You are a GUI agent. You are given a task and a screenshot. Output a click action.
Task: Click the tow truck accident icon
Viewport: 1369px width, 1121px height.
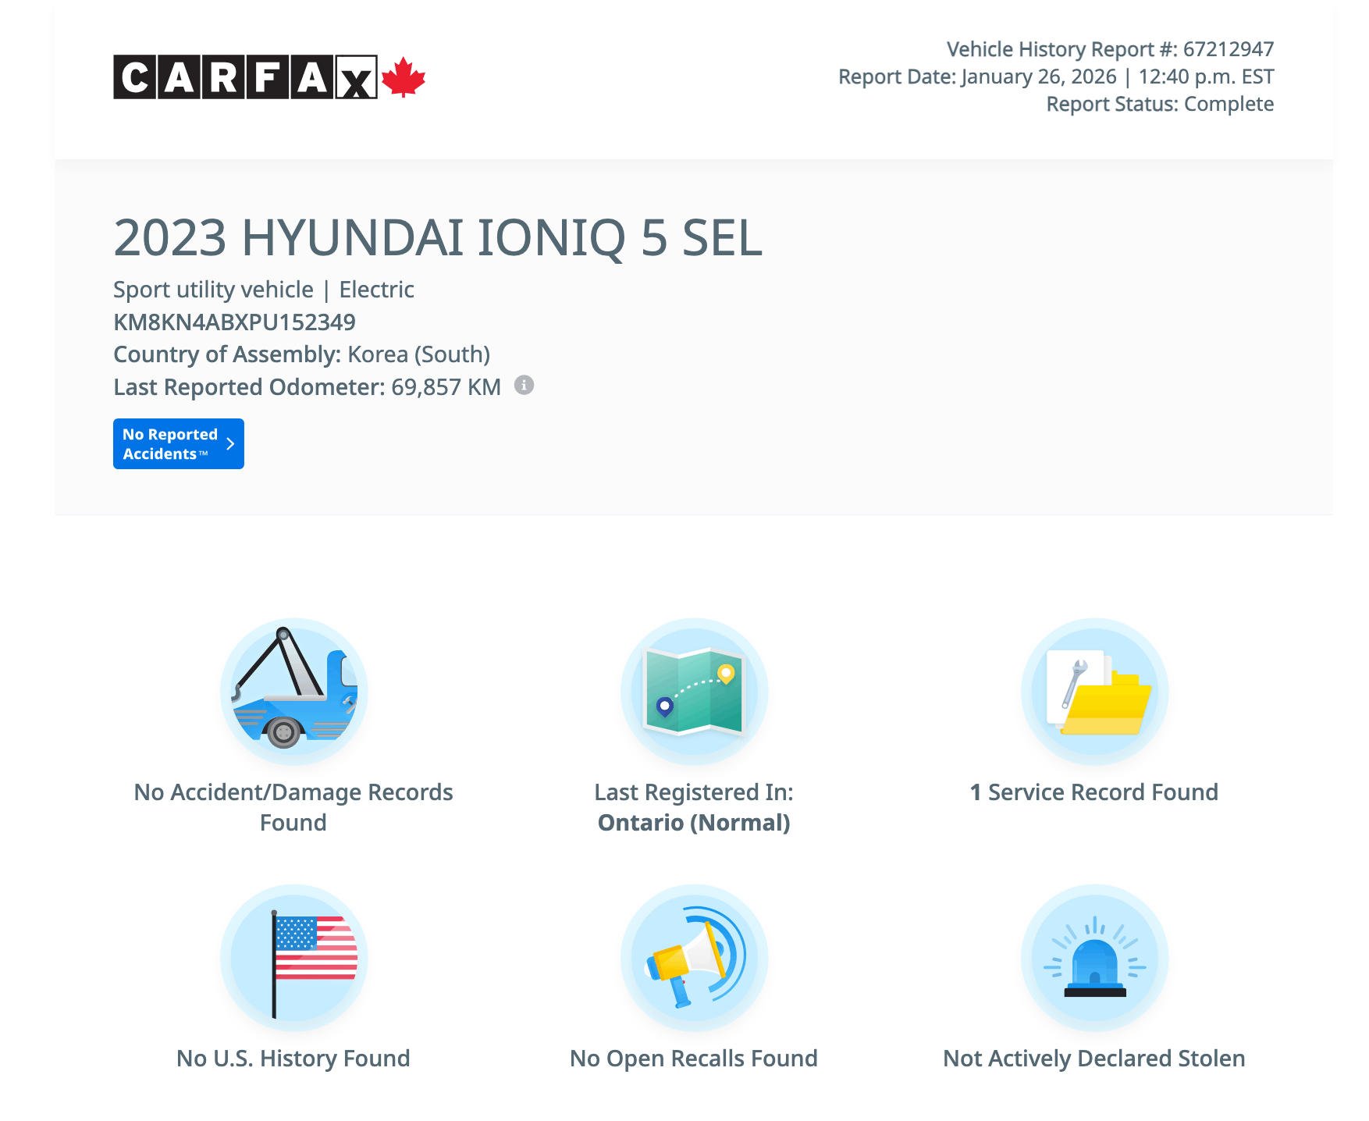coord(293,692)
